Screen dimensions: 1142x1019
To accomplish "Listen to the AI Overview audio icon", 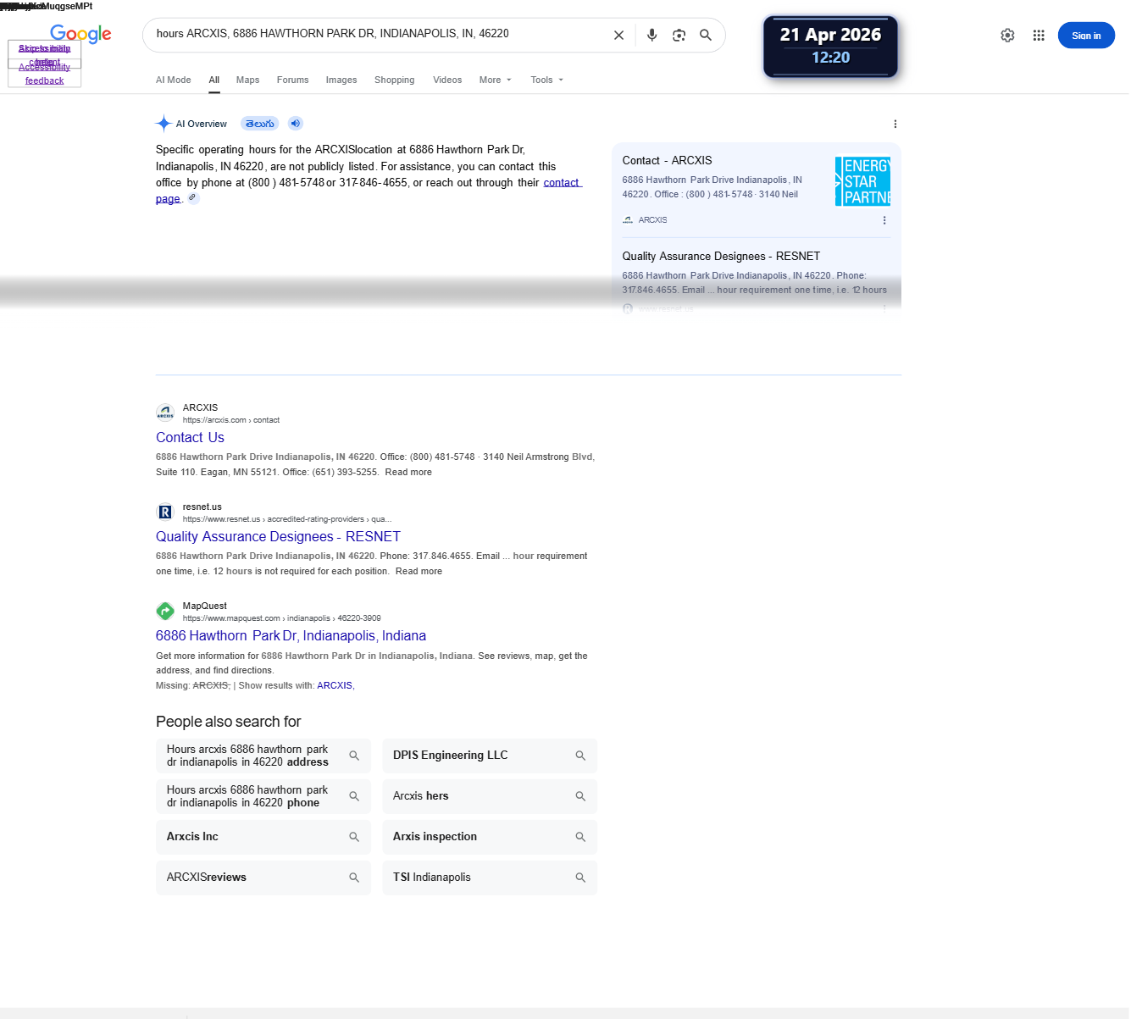I will (295, 124).
